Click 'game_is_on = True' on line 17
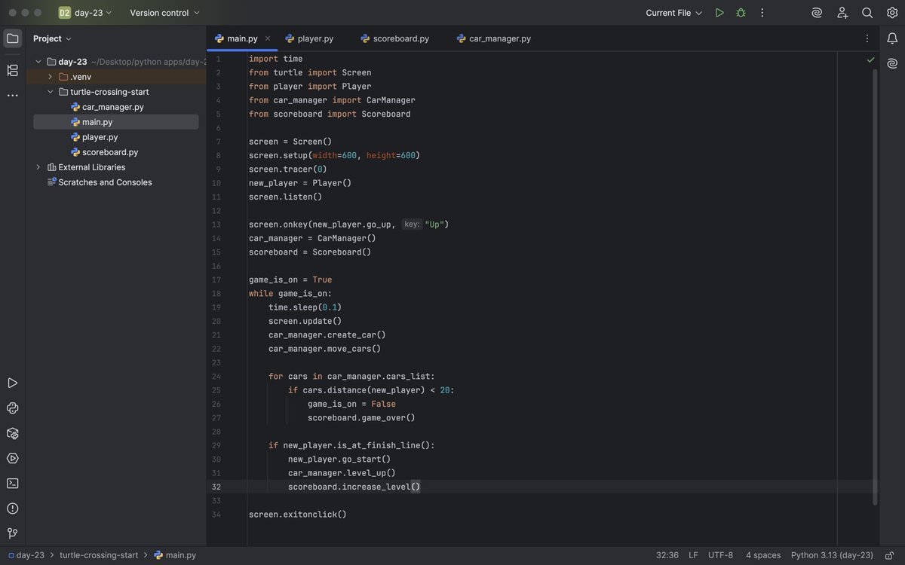The width and height of the screenshot is (905, 565). point(290,279)
